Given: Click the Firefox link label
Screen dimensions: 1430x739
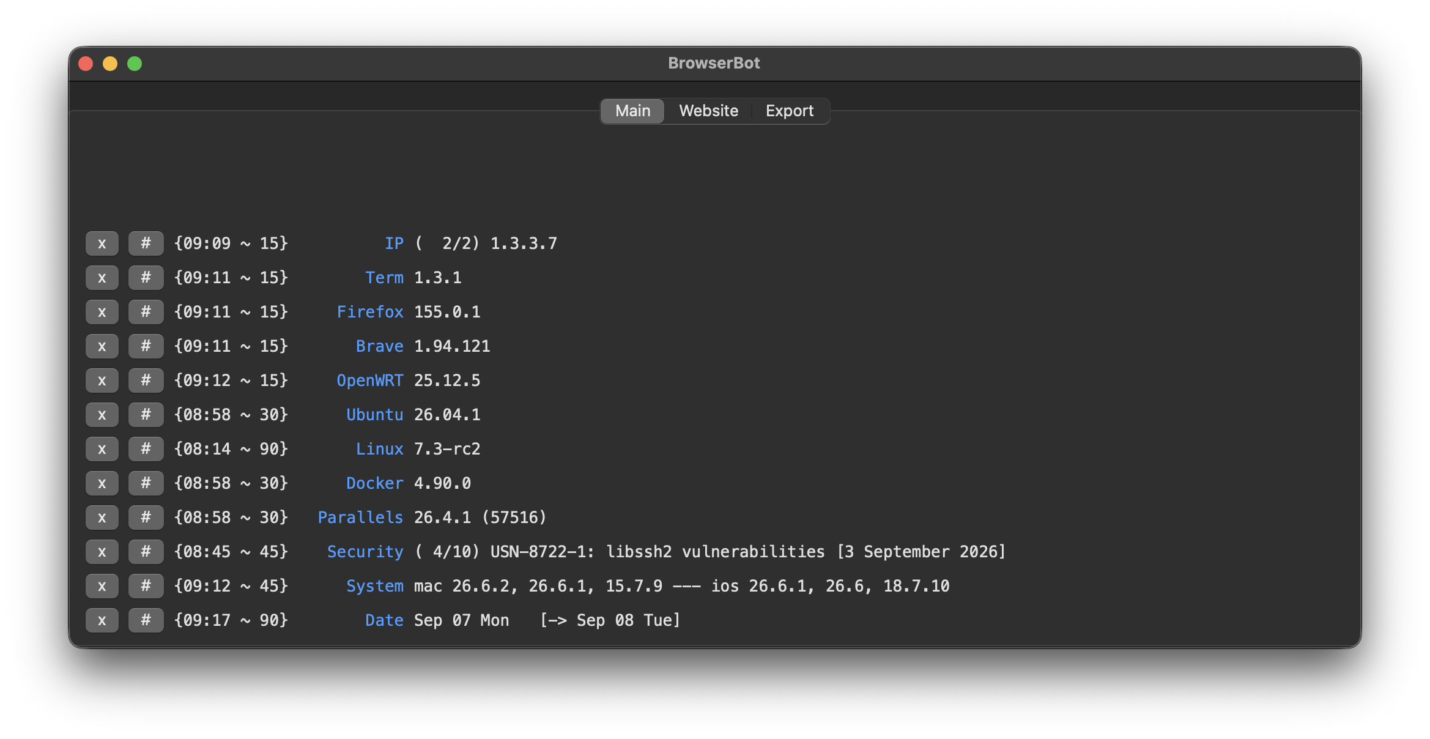Looking at the screenshot, I should (370, 312).
